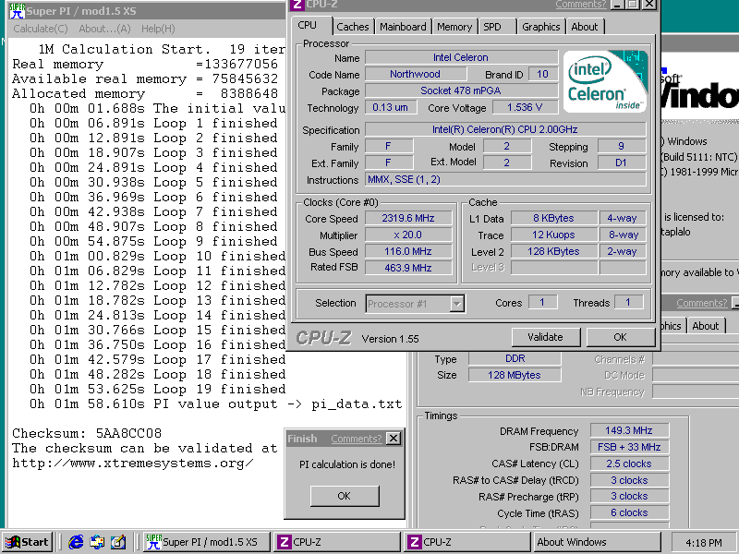The height and width of the screenshot is (554, 739).
Task: Click the Trace cache value 12 Kuops
Action: click(553, 235)
